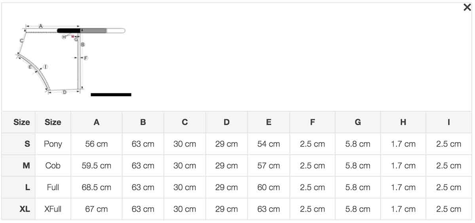The image size is (475, 223).
Task: Click column header E
Action: pos(269,122)
